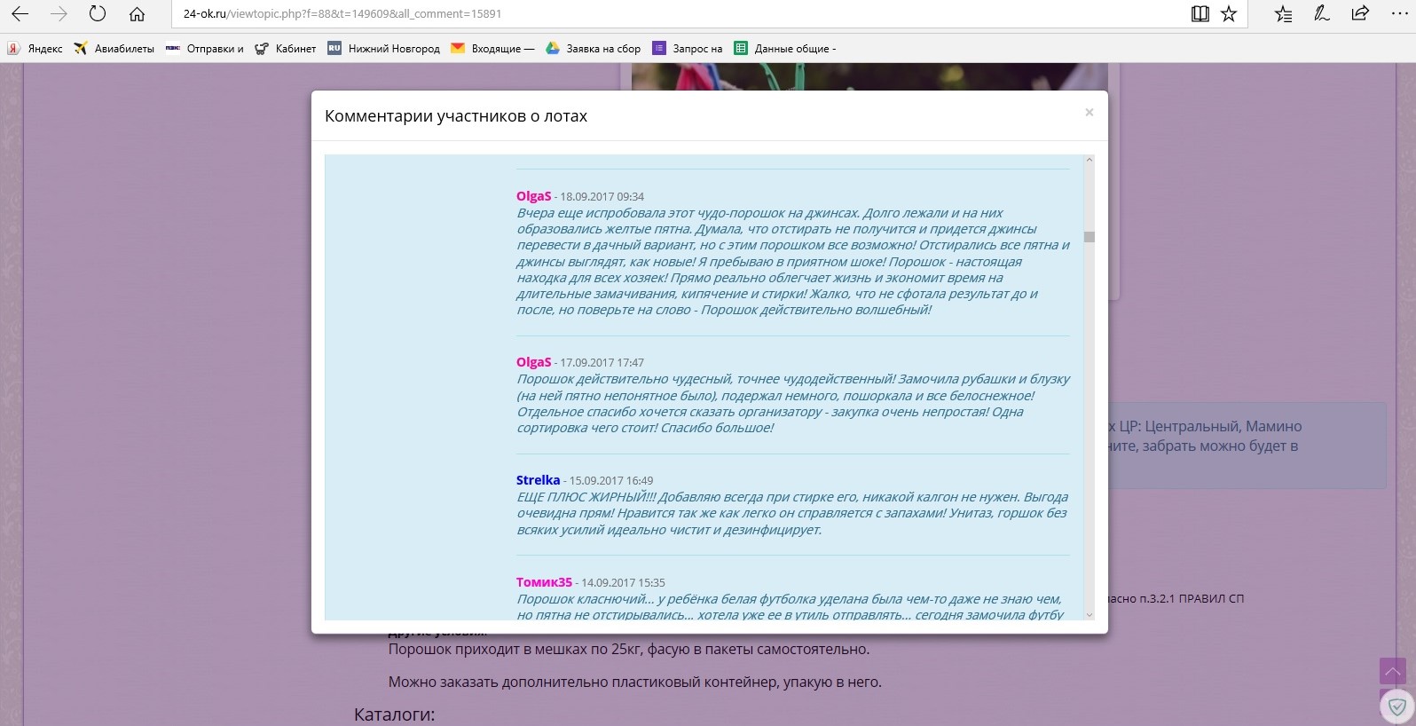Open the web notes pen tool
Screen dimensions: 1416x726
[x=1322, y=14]
